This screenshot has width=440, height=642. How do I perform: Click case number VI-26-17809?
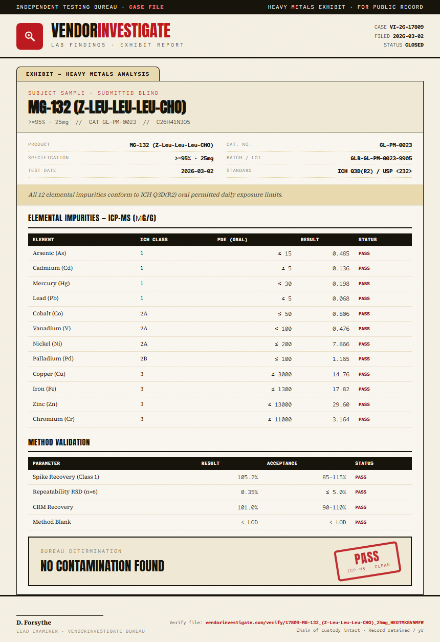[407, 27]
